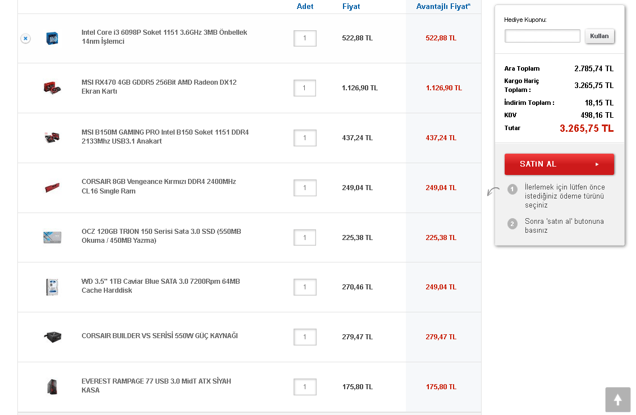Select the Ara Toplam value 2.785,74 TL
636x415 pixels.
coord(594,68)
